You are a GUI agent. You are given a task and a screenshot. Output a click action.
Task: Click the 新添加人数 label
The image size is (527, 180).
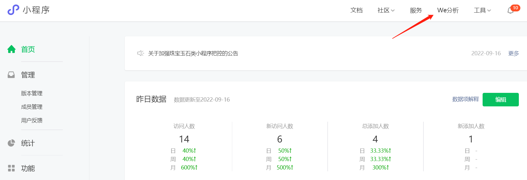471,126
